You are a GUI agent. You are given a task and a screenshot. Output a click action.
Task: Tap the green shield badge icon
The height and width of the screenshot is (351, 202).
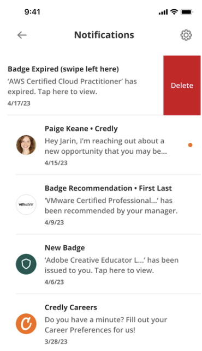pos(26,264)
